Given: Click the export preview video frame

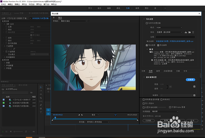Looking at the screenshot, I should [x=95, y=67].
